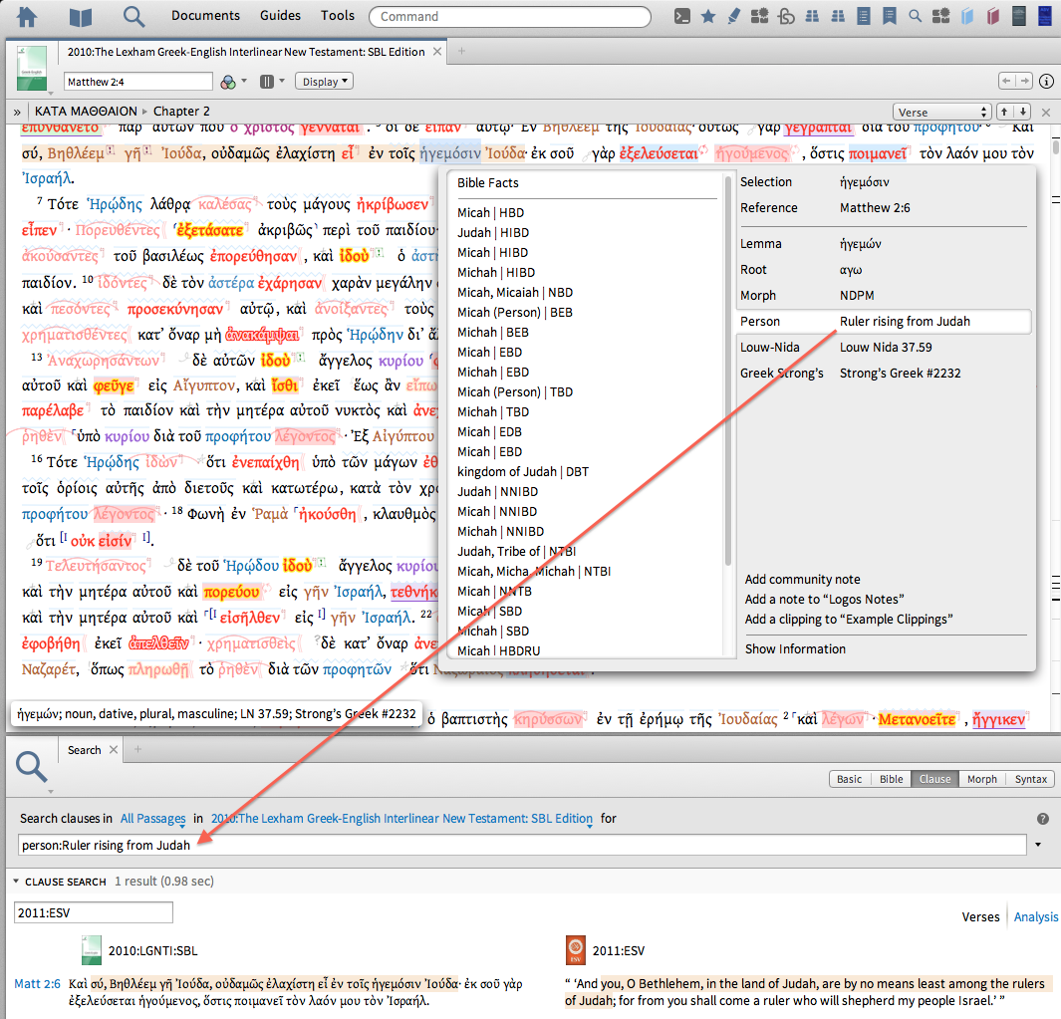Collapse the CLAUSE SEARCH results section
Viewport: 1061px width, 1019px height.
[16, 882]
